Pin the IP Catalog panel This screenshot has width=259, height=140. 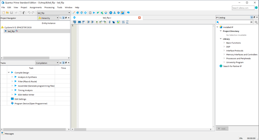(x=252, y=17)
